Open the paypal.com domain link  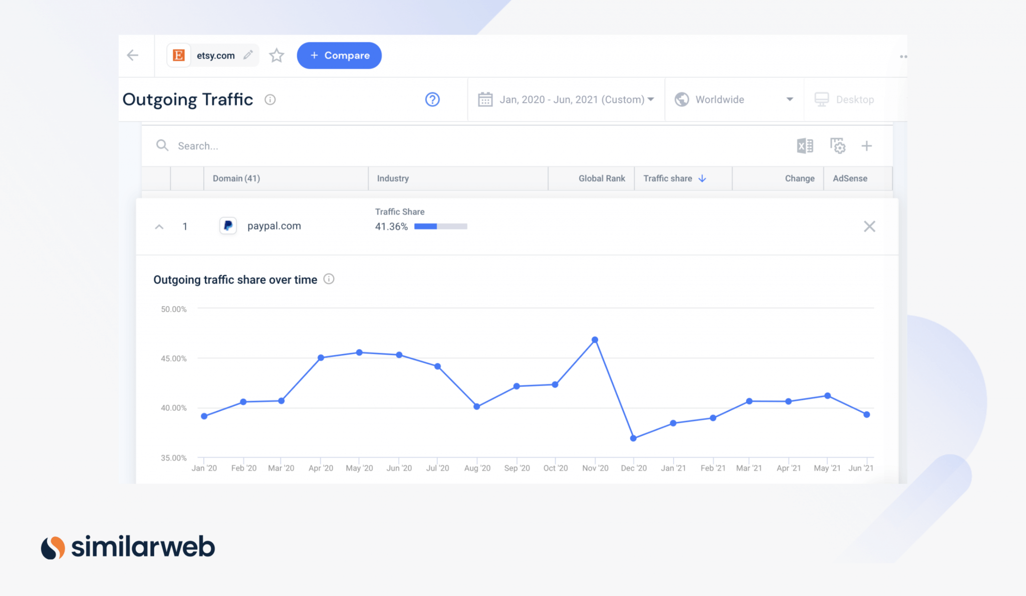coord(274,226)
